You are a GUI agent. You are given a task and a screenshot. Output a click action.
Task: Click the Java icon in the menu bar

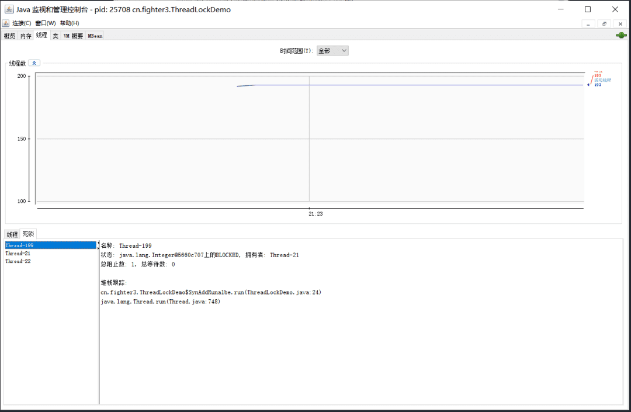[x=6, y=23]
